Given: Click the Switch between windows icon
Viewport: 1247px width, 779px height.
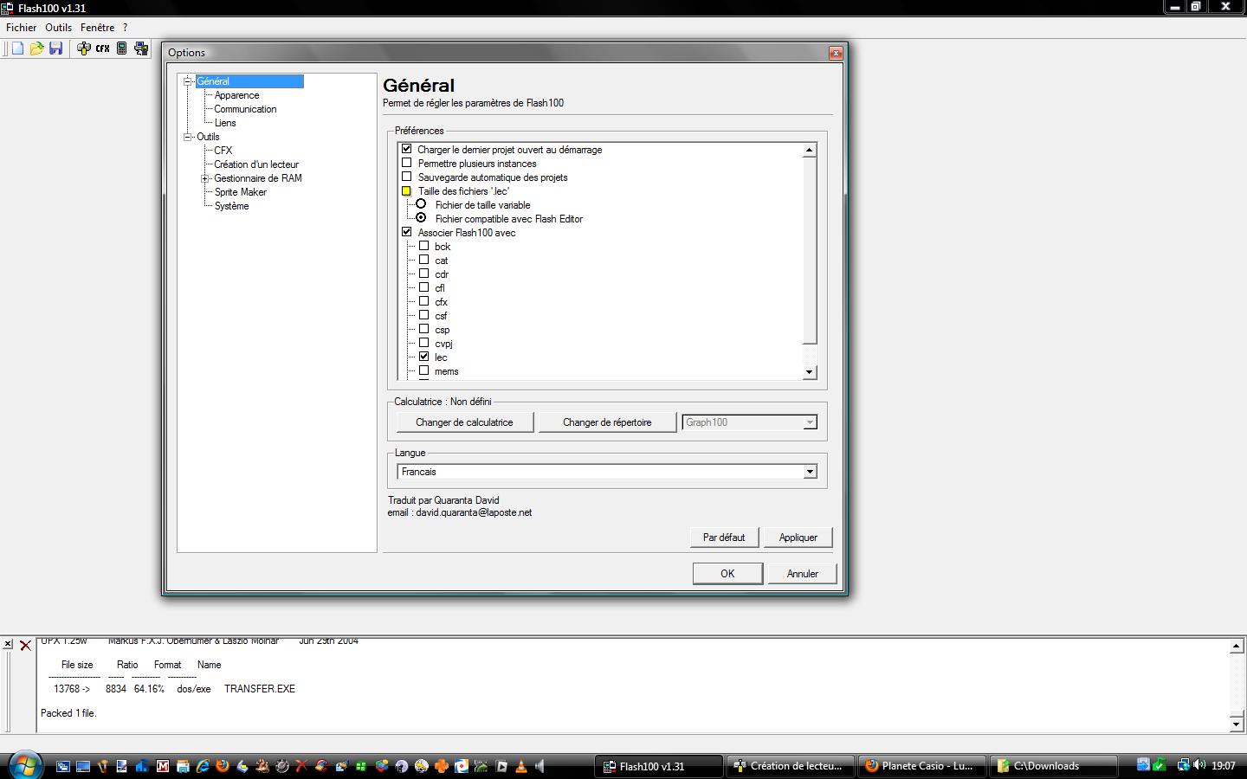Looking at the screenshot, I should click(x=63, y=766).
